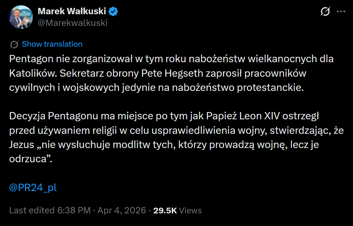Viewport: 353px width, 226px height.
Task: Open the @Marekwalkuski handle link
Action: [x=72, y=23]
